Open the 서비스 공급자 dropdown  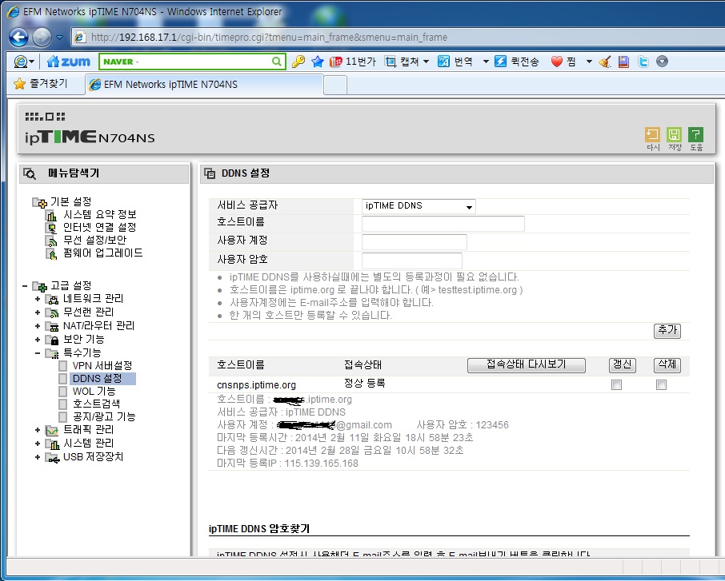click(x=419, y=206)
